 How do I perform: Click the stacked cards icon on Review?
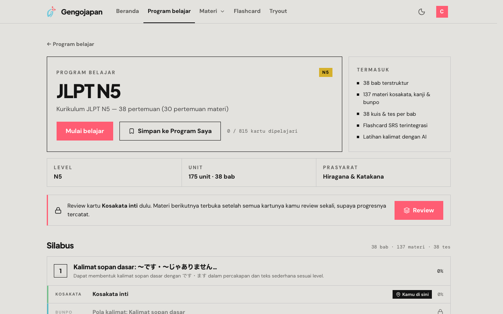(407, 210)
